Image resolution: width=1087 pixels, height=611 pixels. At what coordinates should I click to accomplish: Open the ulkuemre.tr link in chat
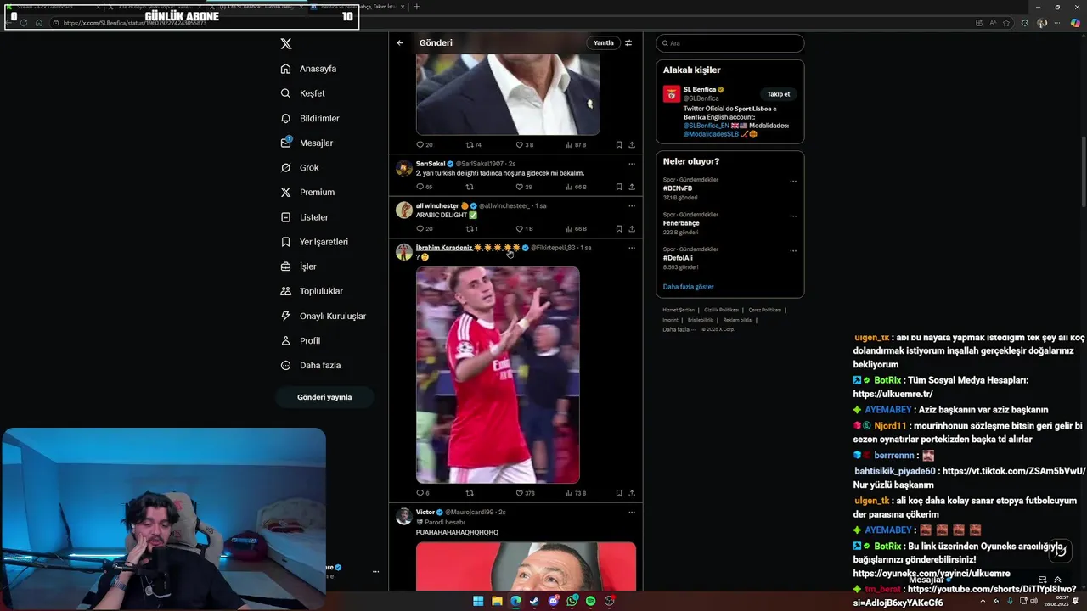893,394
